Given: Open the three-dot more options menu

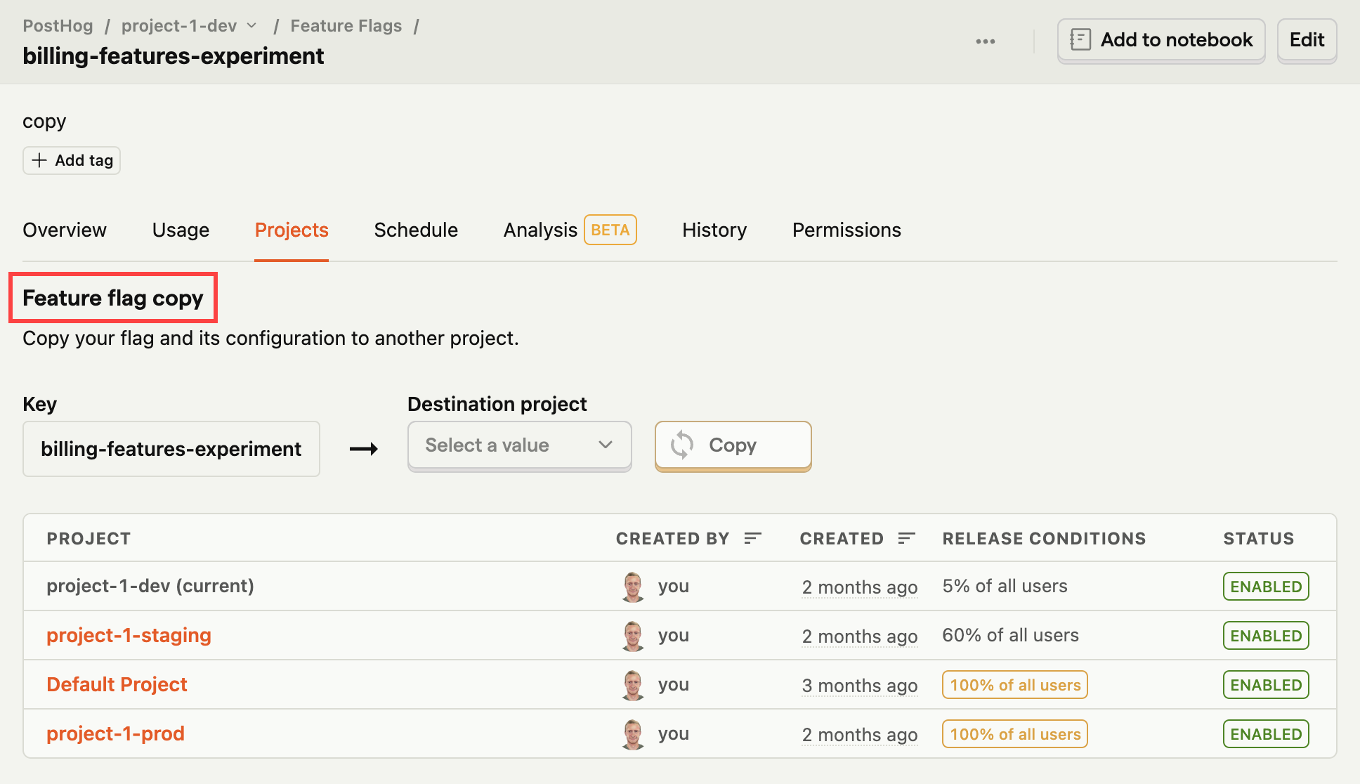Looking at the screenshot, I should tap(985, 41).
